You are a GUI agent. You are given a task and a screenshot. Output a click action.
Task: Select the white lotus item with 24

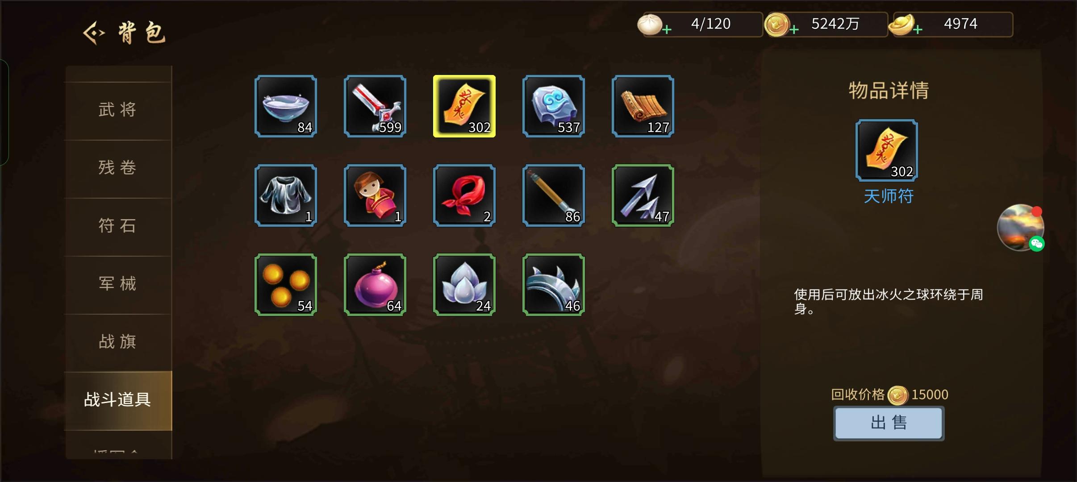coord(464,285)
